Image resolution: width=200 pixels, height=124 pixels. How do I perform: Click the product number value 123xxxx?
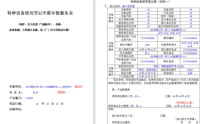tap(29, 98)
